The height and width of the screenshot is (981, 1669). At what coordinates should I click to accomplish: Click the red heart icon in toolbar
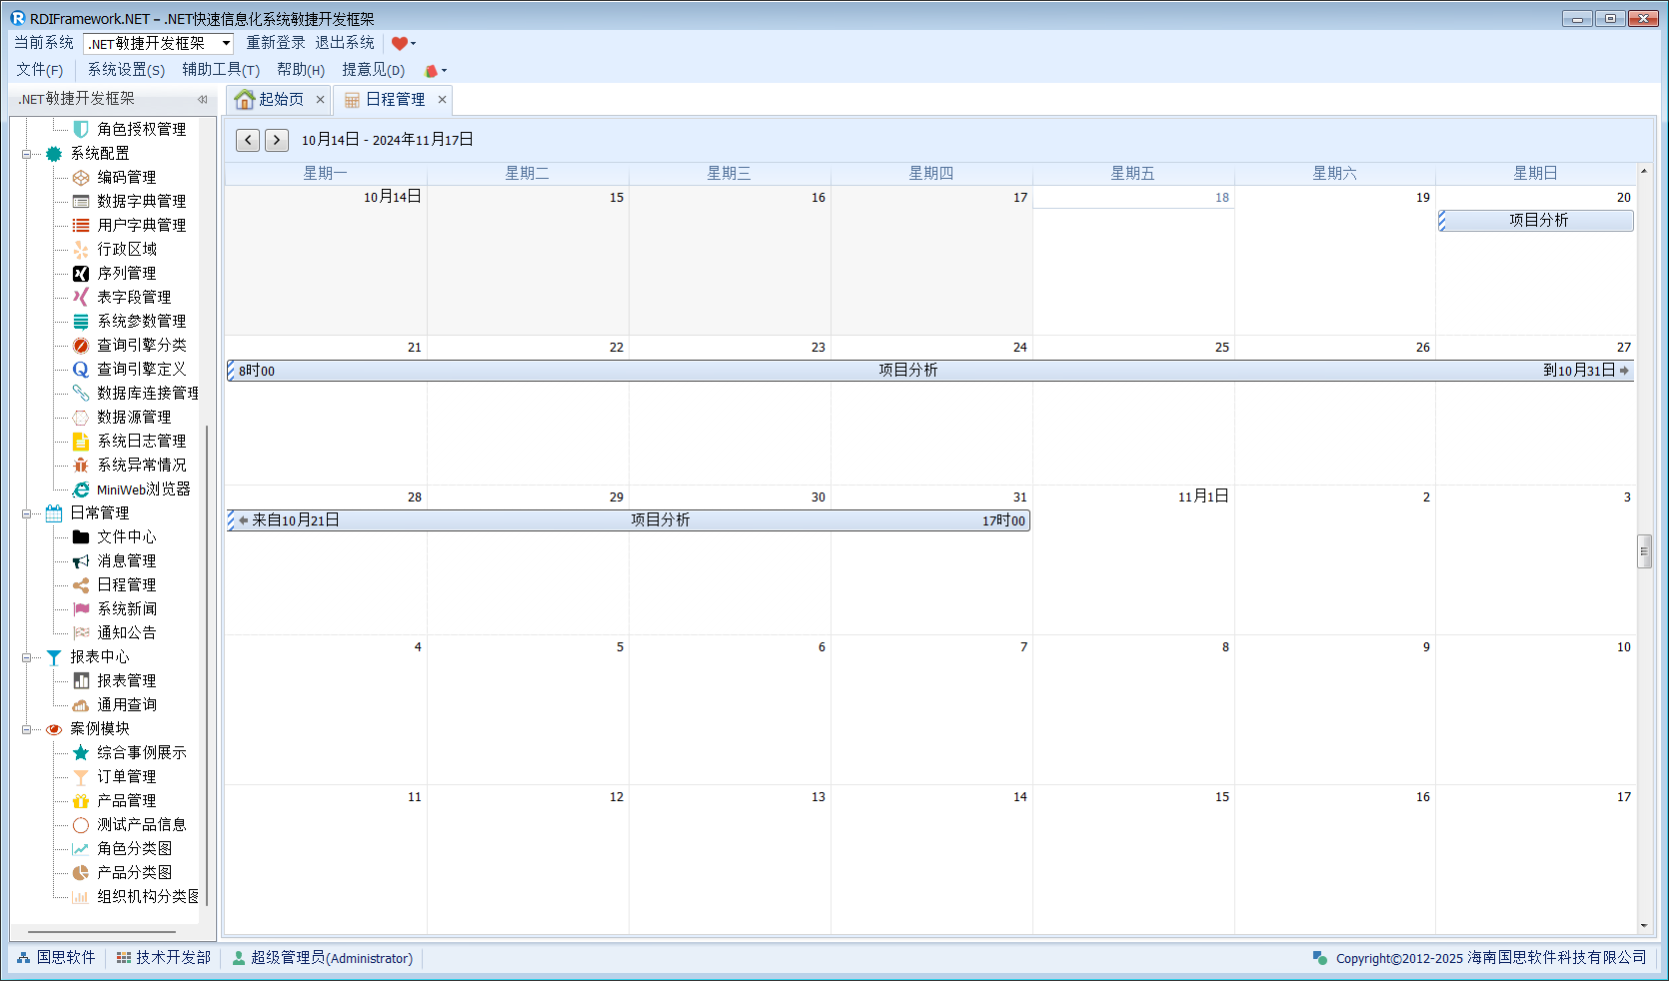coord(400,43)
